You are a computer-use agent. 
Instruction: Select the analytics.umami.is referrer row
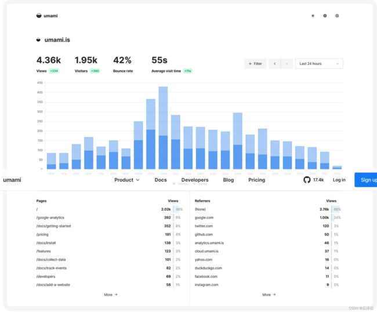point(268,243)
